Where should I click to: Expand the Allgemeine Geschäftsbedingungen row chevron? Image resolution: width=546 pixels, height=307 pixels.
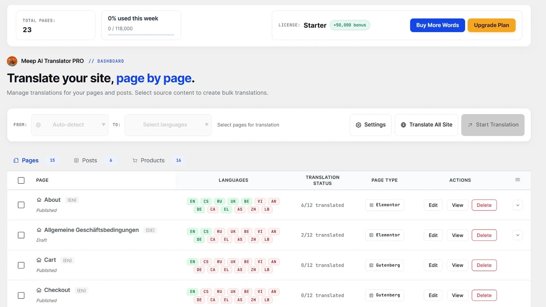click(x=518, y=235)
